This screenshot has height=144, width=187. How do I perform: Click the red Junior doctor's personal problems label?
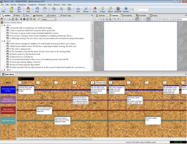coord(8,110)
